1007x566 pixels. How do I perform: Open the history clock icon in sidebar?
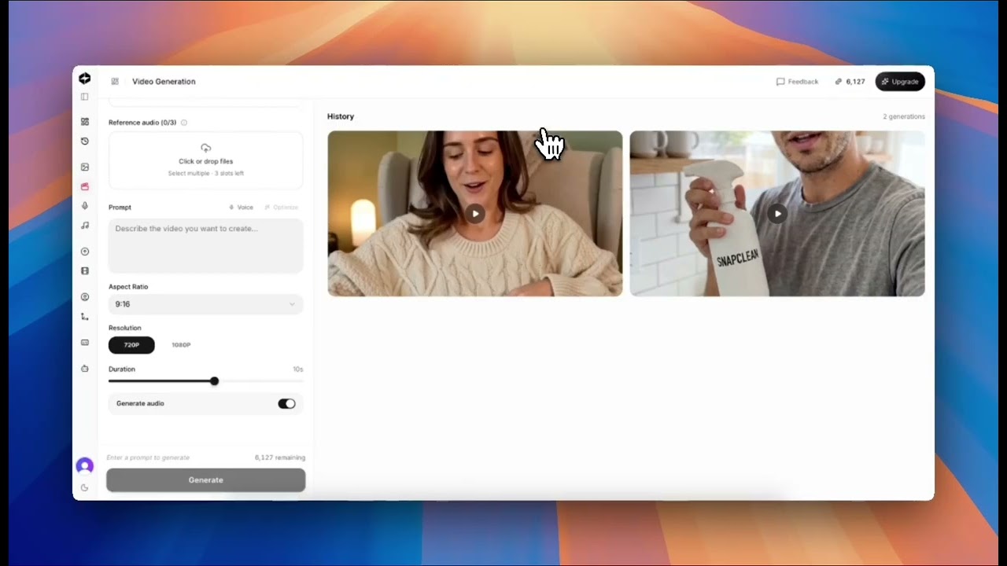[x=85, y=141]
